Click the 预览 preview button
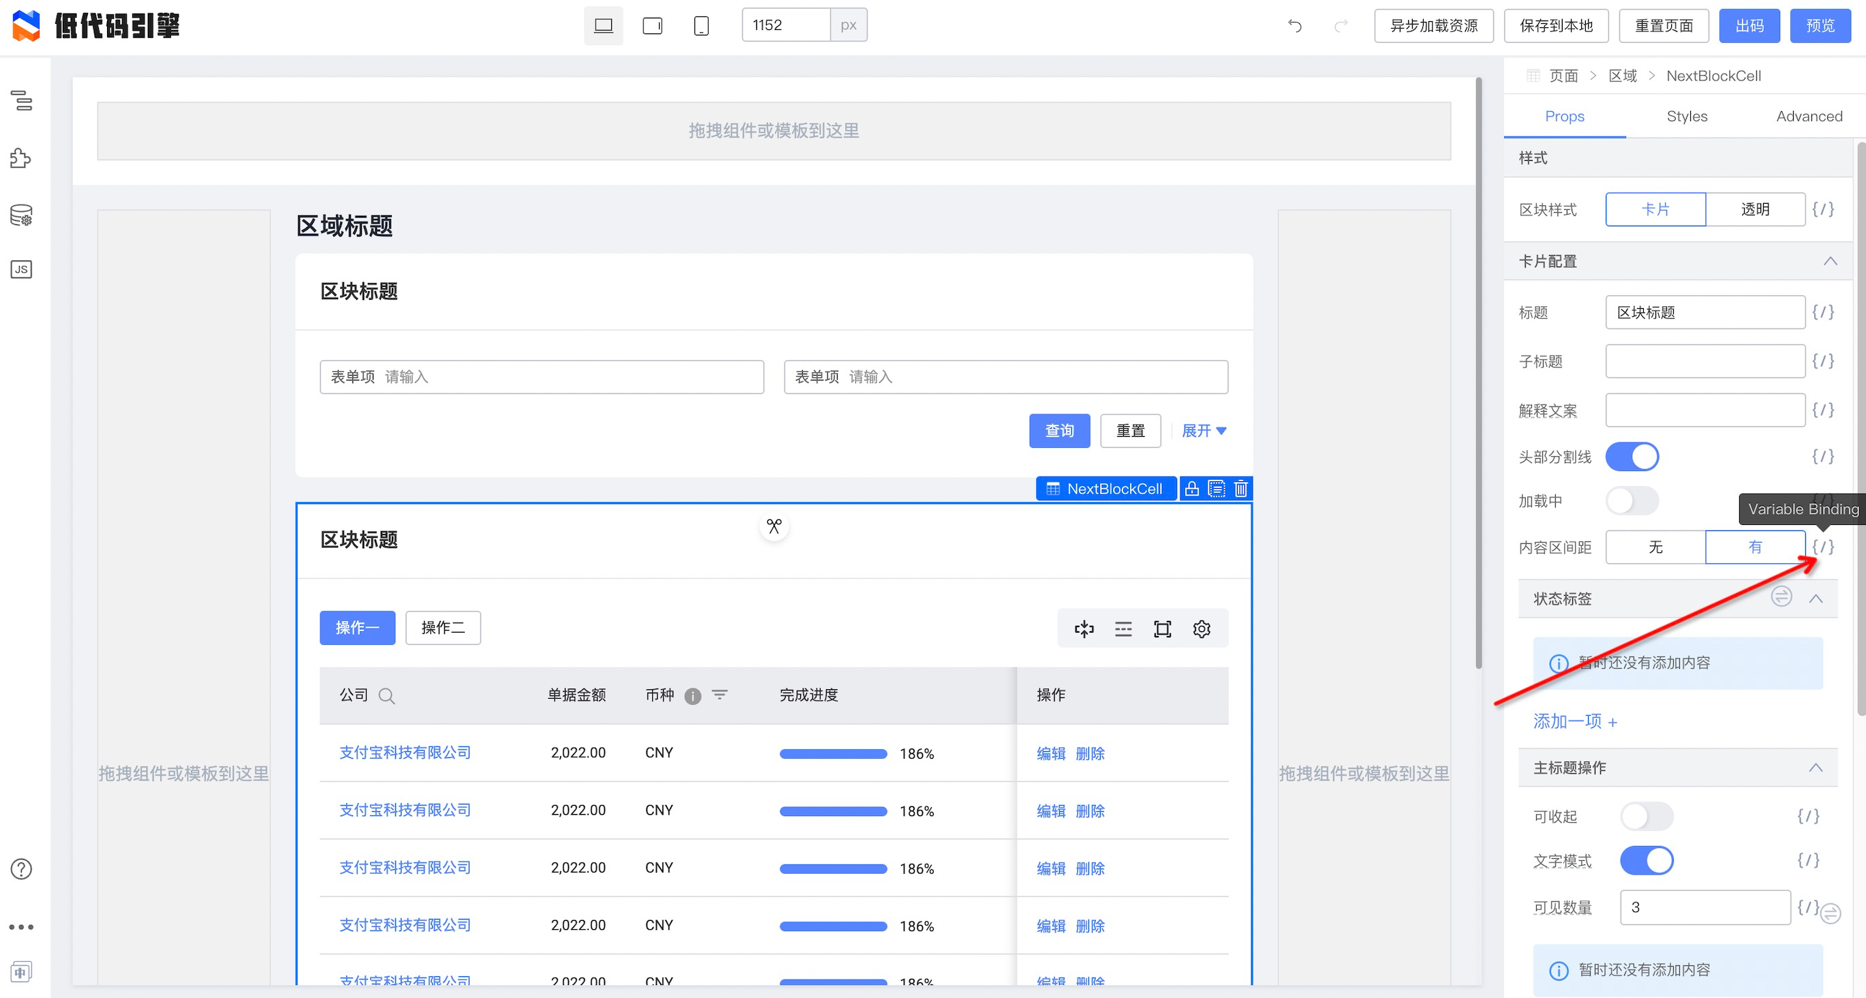 1820,26
